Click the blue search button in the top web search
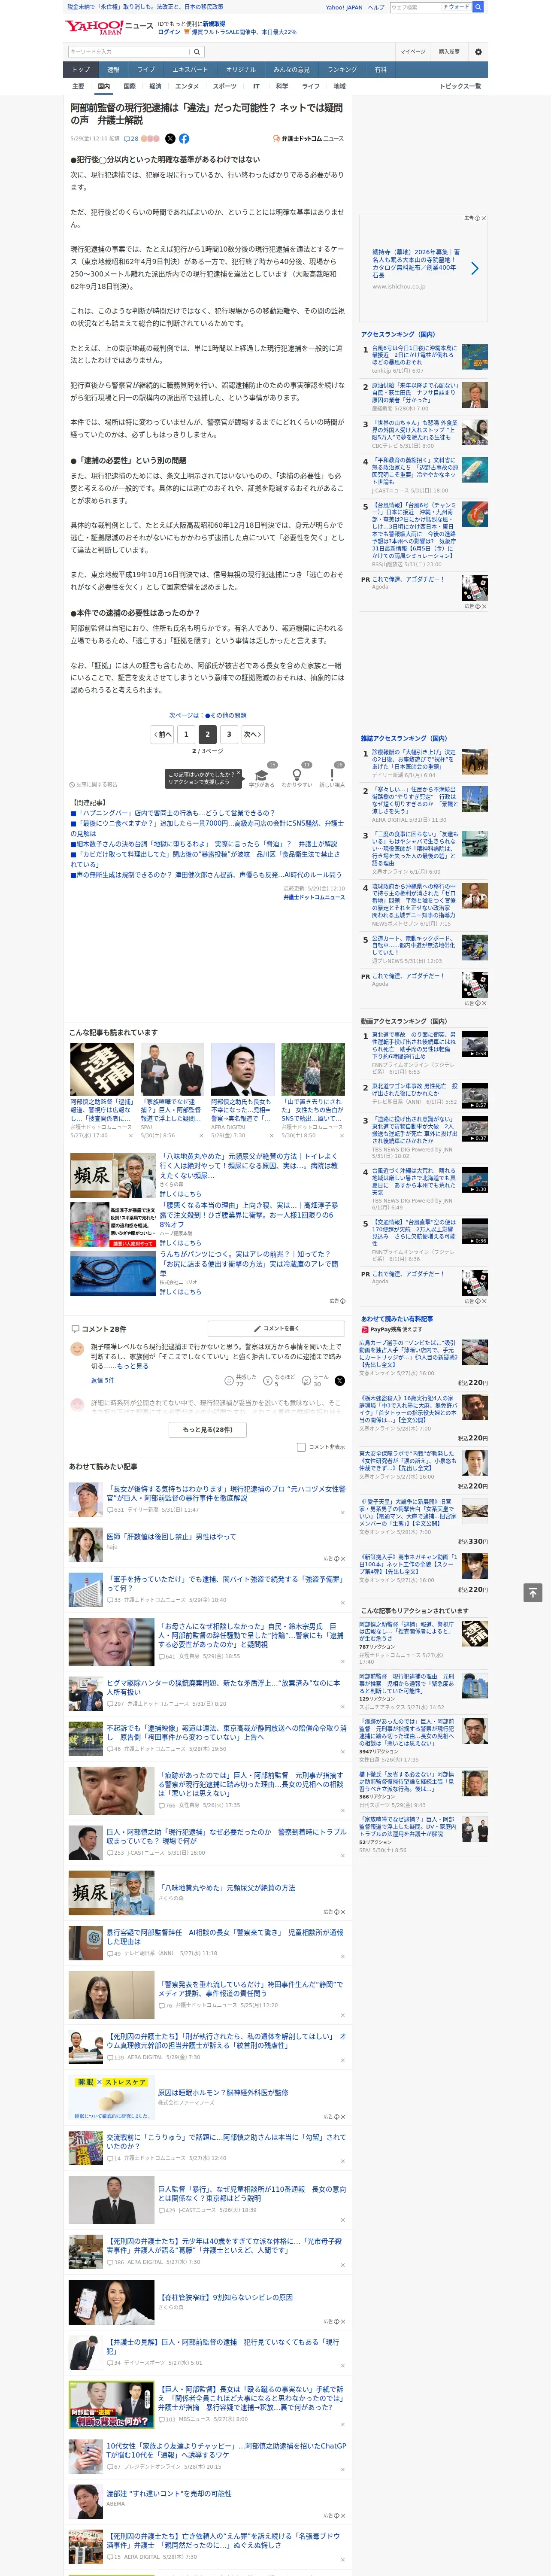This screenshot has height=2576, width=551. (x=478, y=7)
